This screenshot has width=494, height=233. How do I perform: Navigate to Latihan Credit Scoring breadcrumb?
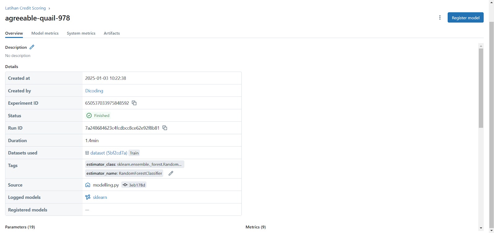25,8
